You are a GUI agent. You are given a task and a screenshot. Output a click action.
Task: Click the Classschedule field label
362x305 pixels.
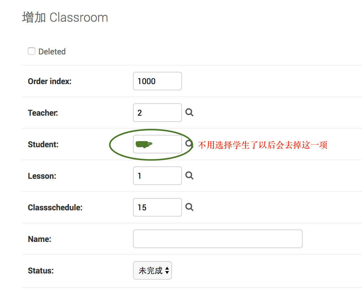(x=55, y=207)
